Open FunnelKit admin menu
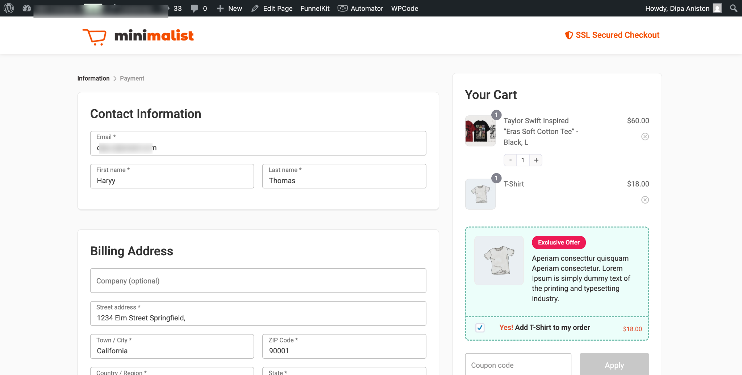Viewport: 742px width, 375px height. (x=315, y=8)
